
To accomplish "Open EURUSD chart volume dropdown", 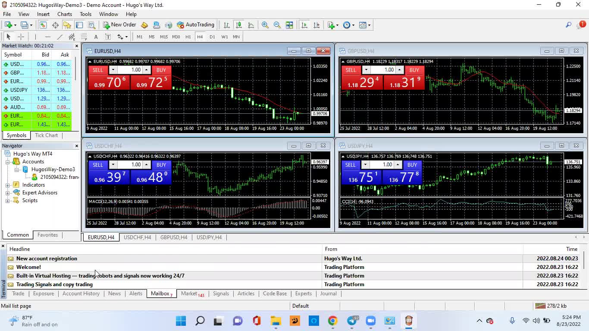I will tap(113, 70).
